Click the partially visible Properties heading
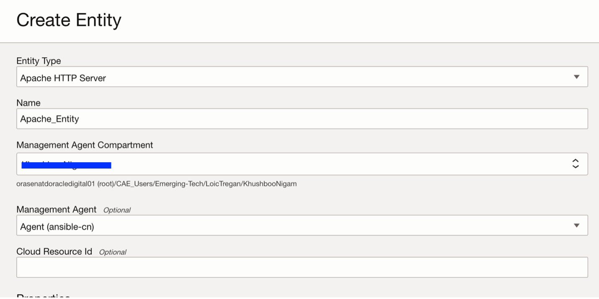 (x=43, y=296)
